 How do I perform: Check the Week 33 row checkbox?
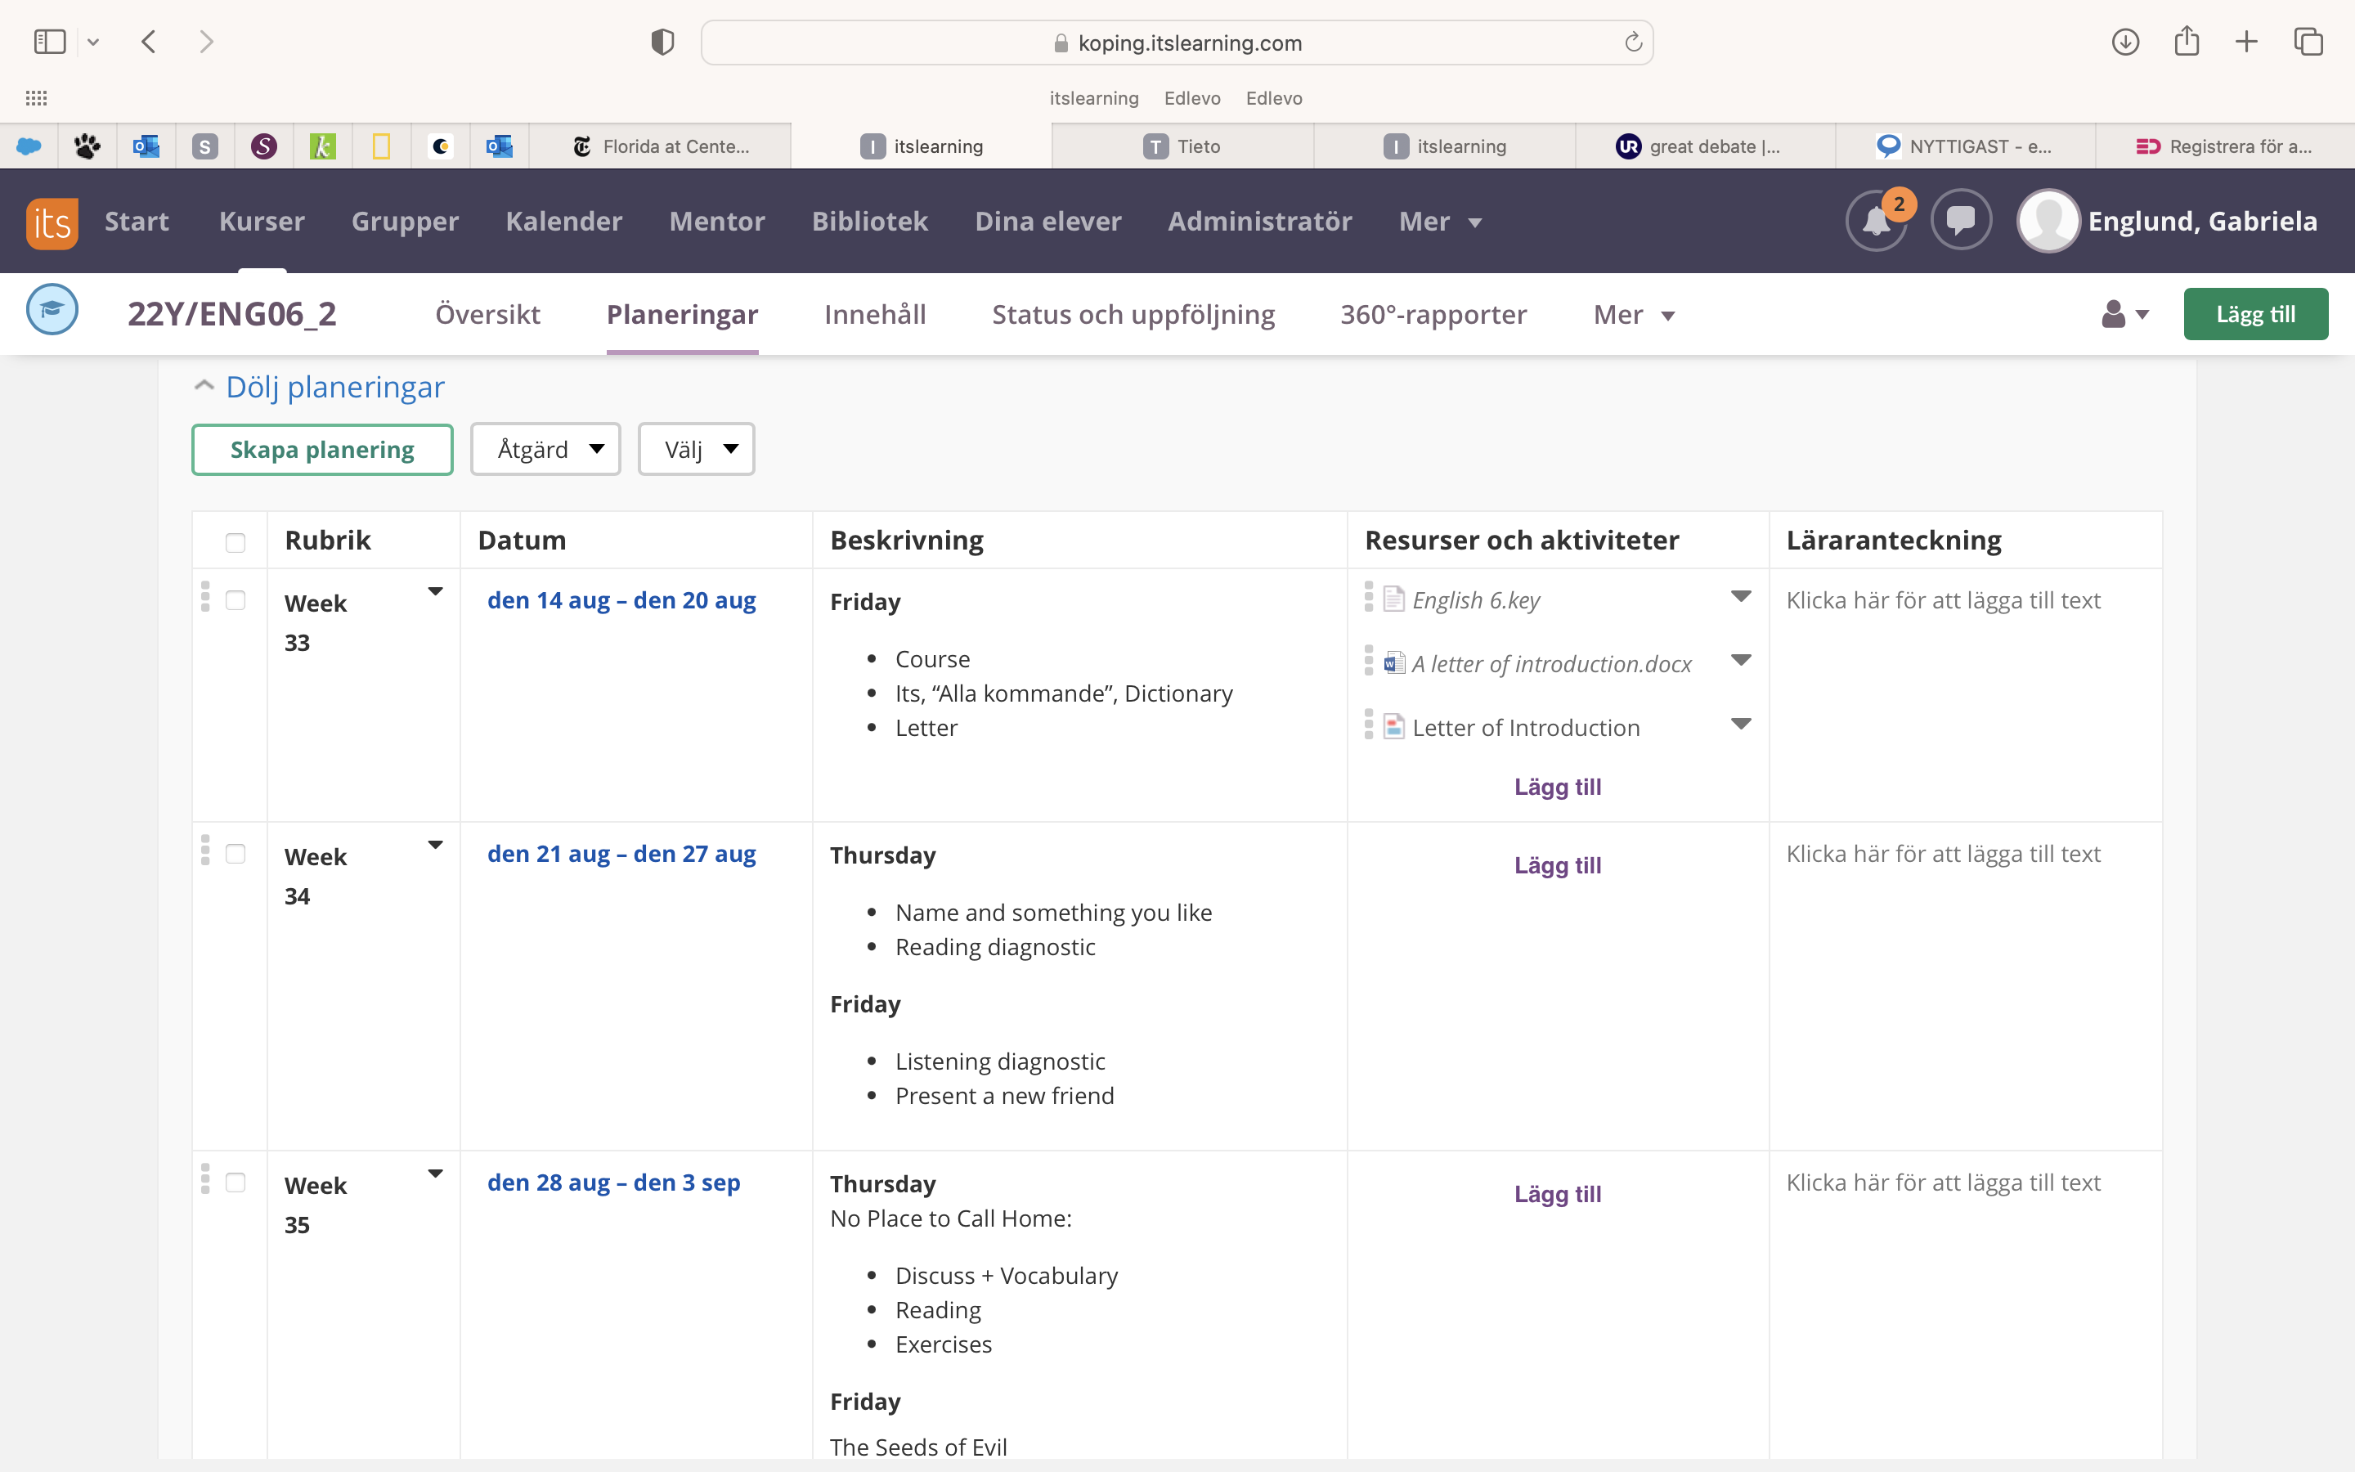pos(235,599)
